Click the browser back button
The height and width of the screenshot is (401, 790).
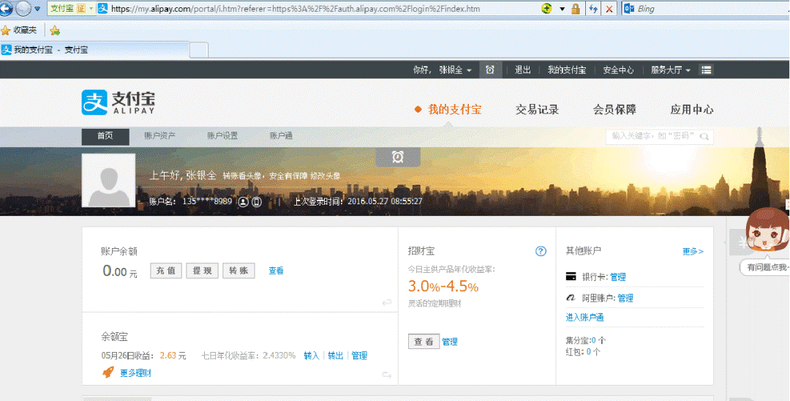point(6,9)
